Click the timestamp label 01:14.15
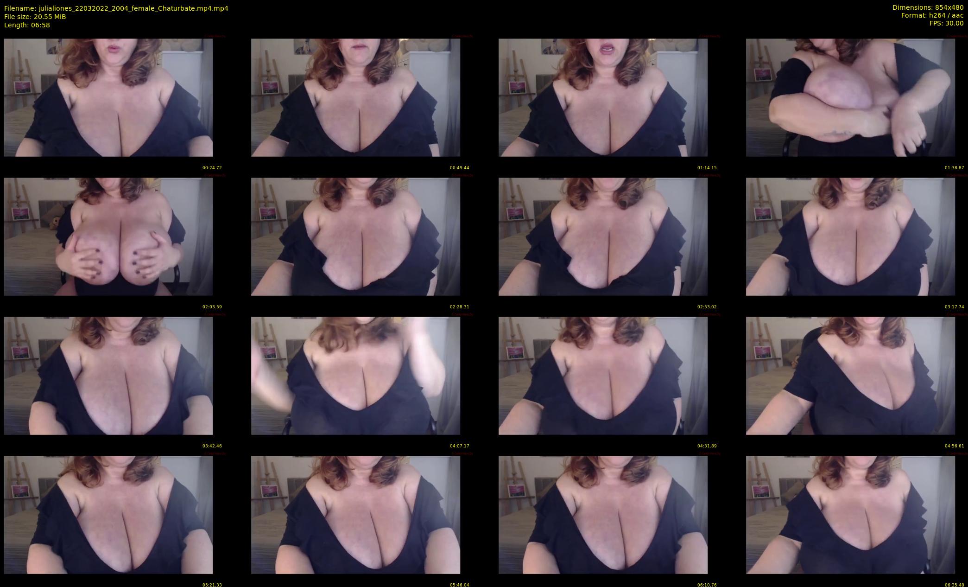 coord(707,168)
